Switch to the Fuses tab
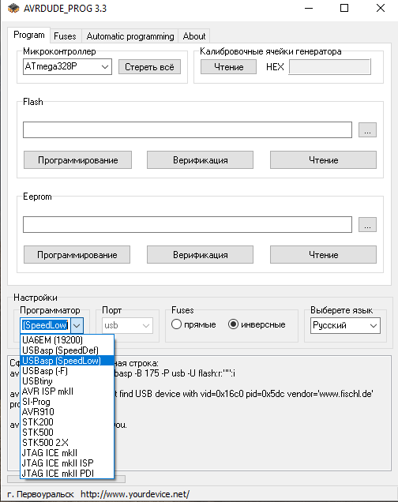The height and width of the screenshot is (502, 398). tap(65, 36)
